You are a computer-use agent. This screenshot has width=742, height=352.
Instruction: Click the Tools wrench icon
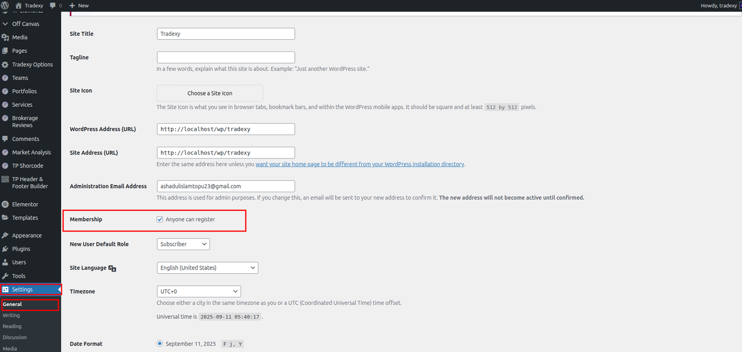point(5,276)
